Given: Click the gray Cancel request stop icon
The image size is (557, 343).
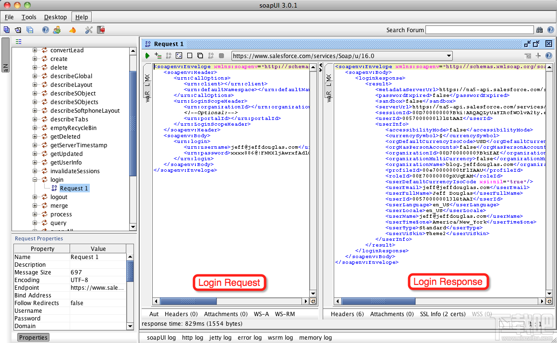Looking at the screenshot, I should 221,56.
